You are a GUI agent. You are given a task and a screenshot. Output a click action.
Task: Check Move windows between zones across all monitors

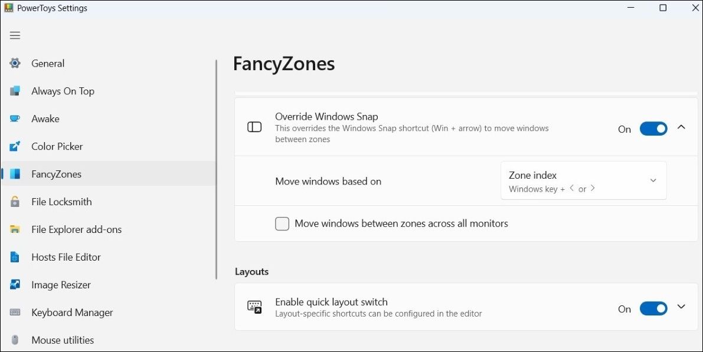[x=282, y=223]
